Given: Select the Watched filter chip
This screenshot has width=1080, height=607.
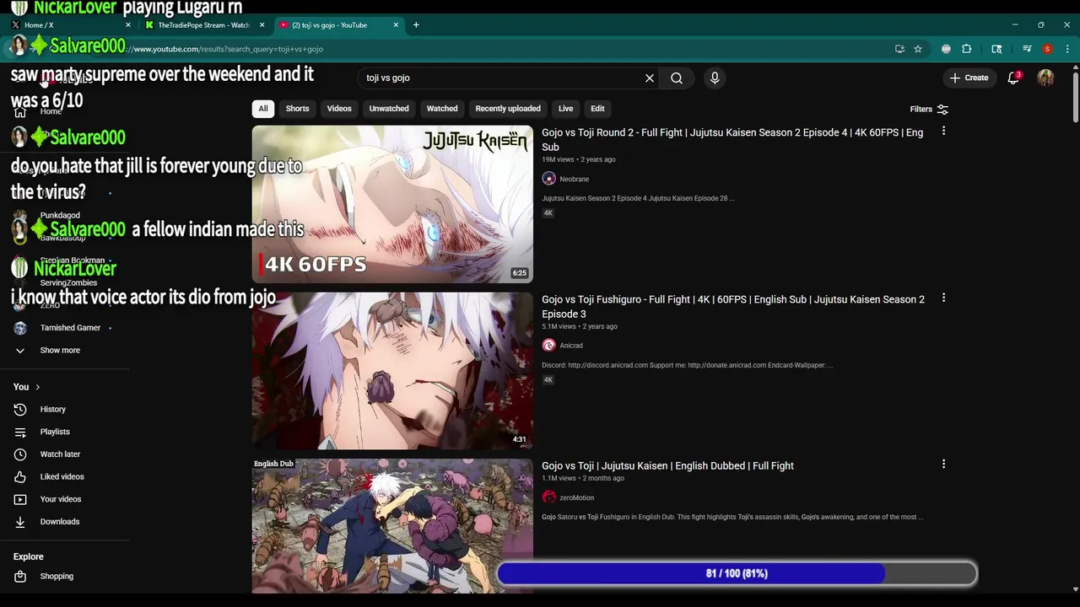Looking at the screenshot, I should pyautogui.click(x=442, y=109).
